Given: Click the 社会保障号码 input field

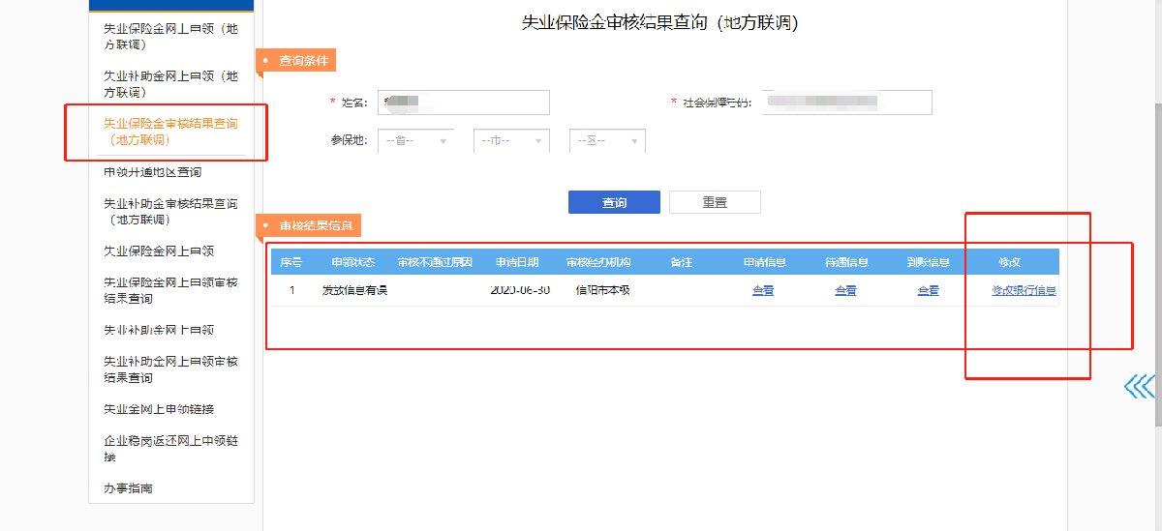Looking at the screenshot, I should coord(845,103).
